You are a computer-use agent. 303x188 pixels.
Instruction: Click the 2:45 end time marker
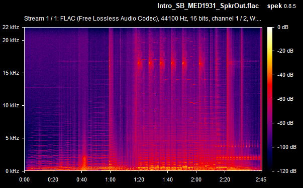point(261,179)
